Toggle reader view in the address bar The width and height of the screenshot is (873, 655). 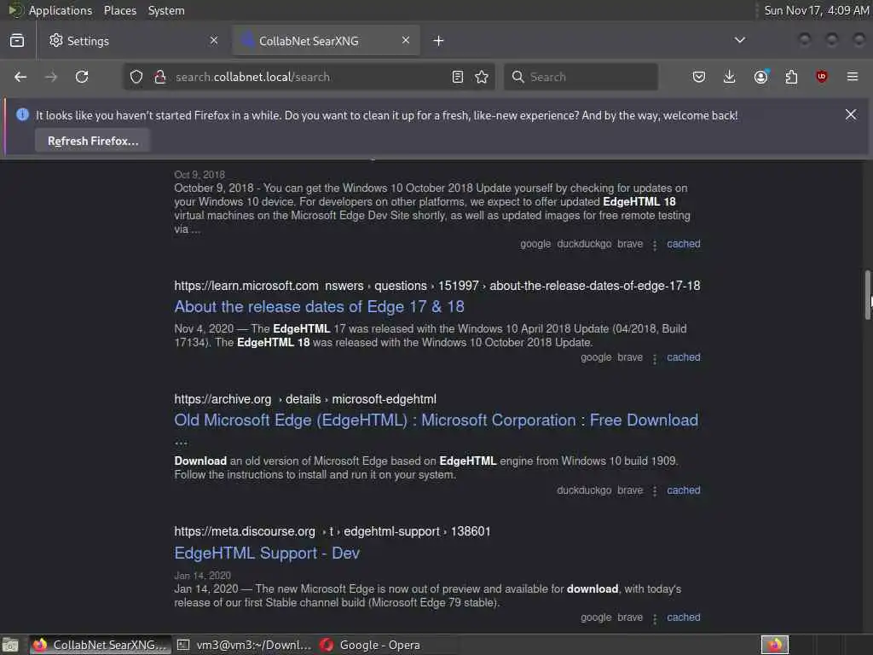point(458,77)
